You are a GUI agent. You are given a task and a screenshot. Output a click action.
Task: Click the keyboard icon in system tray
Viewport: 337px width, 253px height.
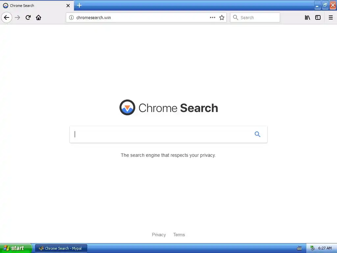pyautogui.click(x=299, y=248)
